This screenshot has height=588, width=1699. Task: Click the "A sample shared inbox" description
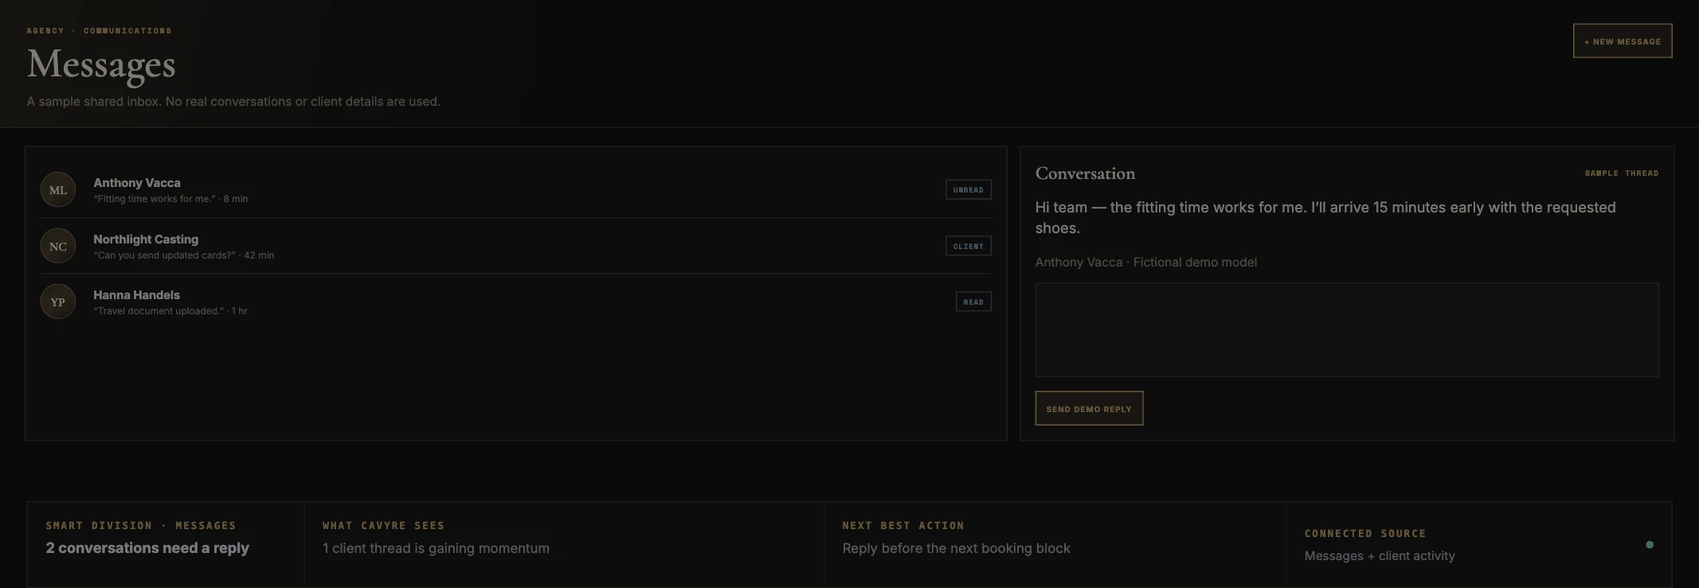coord(233,102)
